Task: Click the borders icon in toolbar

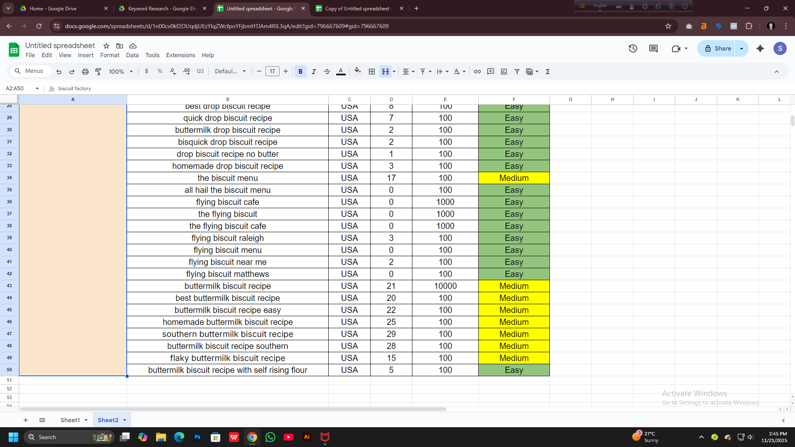Action: tap(372, 72)
